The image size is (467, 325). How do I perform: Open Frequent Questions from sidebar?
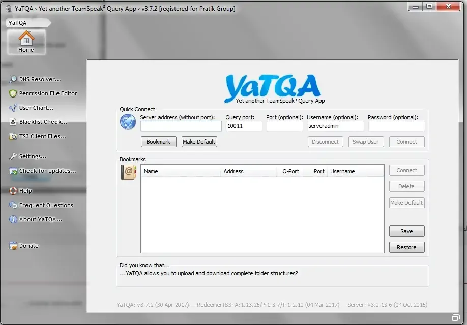(46, 205)
